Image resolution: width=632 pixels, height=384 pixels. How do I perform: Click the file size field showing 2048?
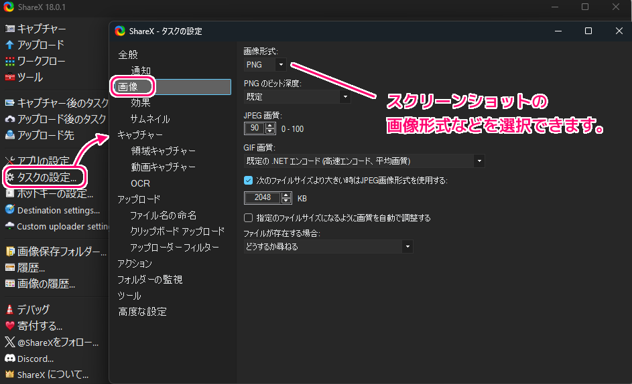pos(263,197)
